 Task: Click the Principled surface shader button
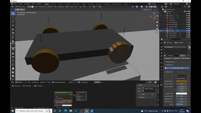click(181, 72)
